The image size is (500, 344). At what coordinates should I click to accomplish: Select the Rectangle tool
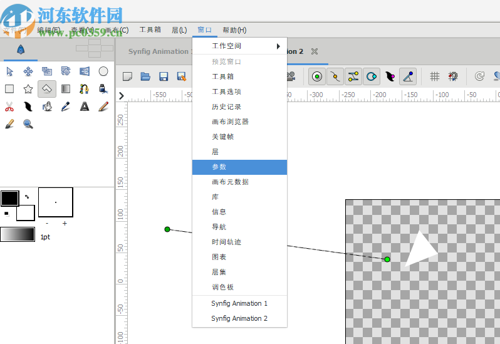(x=9, y=89)
